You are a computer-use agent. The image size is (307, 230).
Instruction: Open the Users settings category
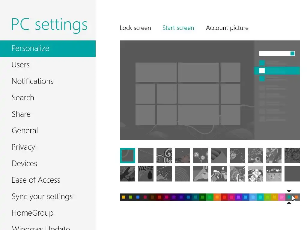(x=21, y=65)
